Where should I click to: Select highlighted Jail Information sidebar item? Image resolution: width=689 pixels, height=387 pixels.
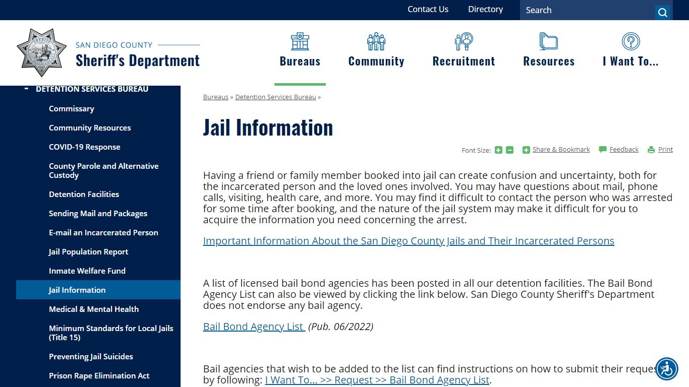98,290
